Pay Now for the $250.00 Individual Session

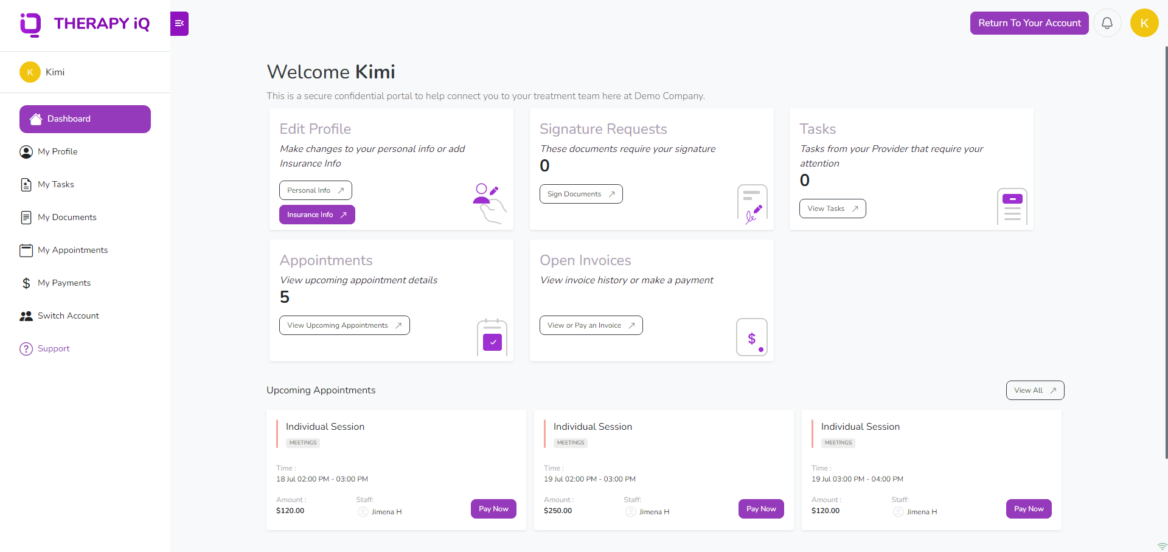tap(760, 509)
